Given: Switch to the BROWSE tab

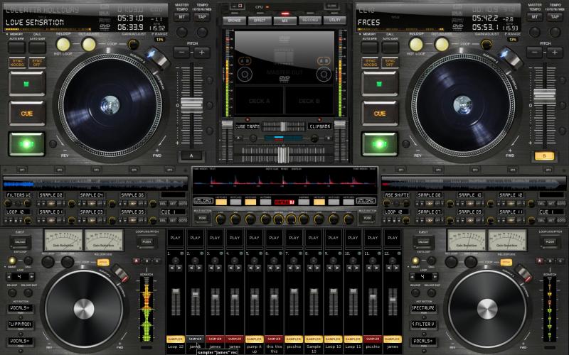Looking at the screenshot, I should point(234,21).
